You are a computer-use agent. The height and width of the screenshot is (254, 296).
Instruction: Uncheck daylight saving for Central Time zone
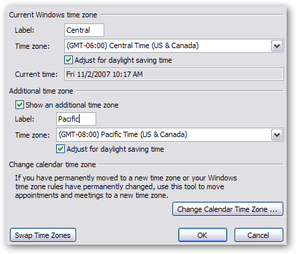[x=68, y=60]
